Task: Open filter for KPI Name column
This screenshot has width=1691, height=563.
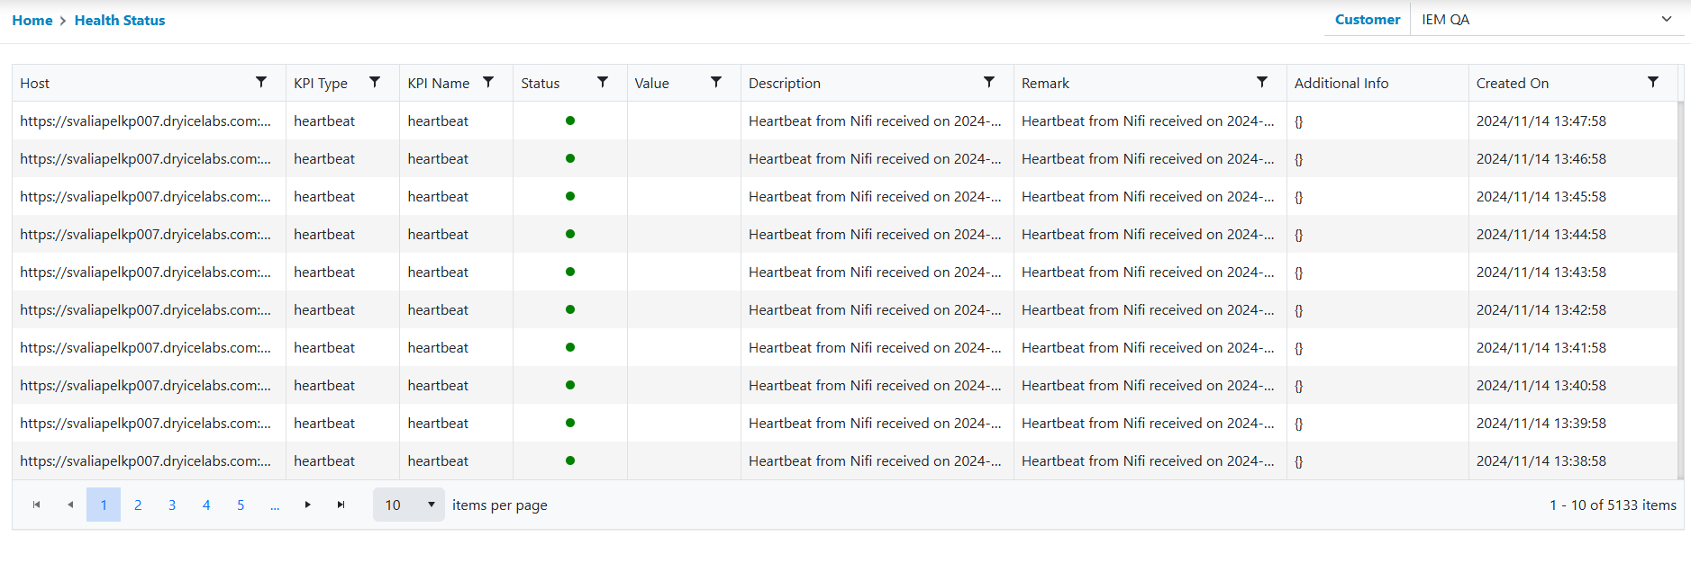Action: click(x=488, y=82)
